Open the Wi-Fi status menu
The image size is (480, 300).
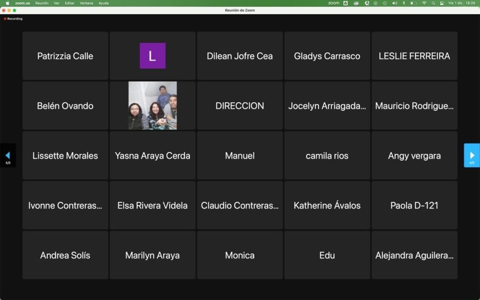[x=424, y=3]
